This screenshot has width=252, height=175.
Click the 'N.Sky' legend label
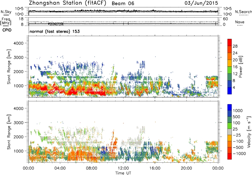tap(6, 12)
